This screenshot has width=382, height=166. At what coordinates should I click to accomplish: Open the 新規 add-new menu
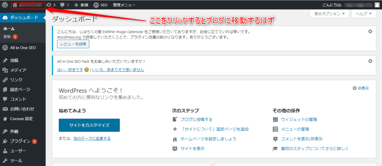click(x=81, y=6)
